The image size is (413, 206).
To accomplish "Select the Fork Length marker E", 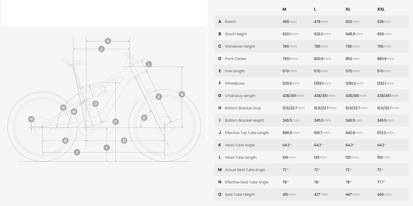I will click(159, 97).
